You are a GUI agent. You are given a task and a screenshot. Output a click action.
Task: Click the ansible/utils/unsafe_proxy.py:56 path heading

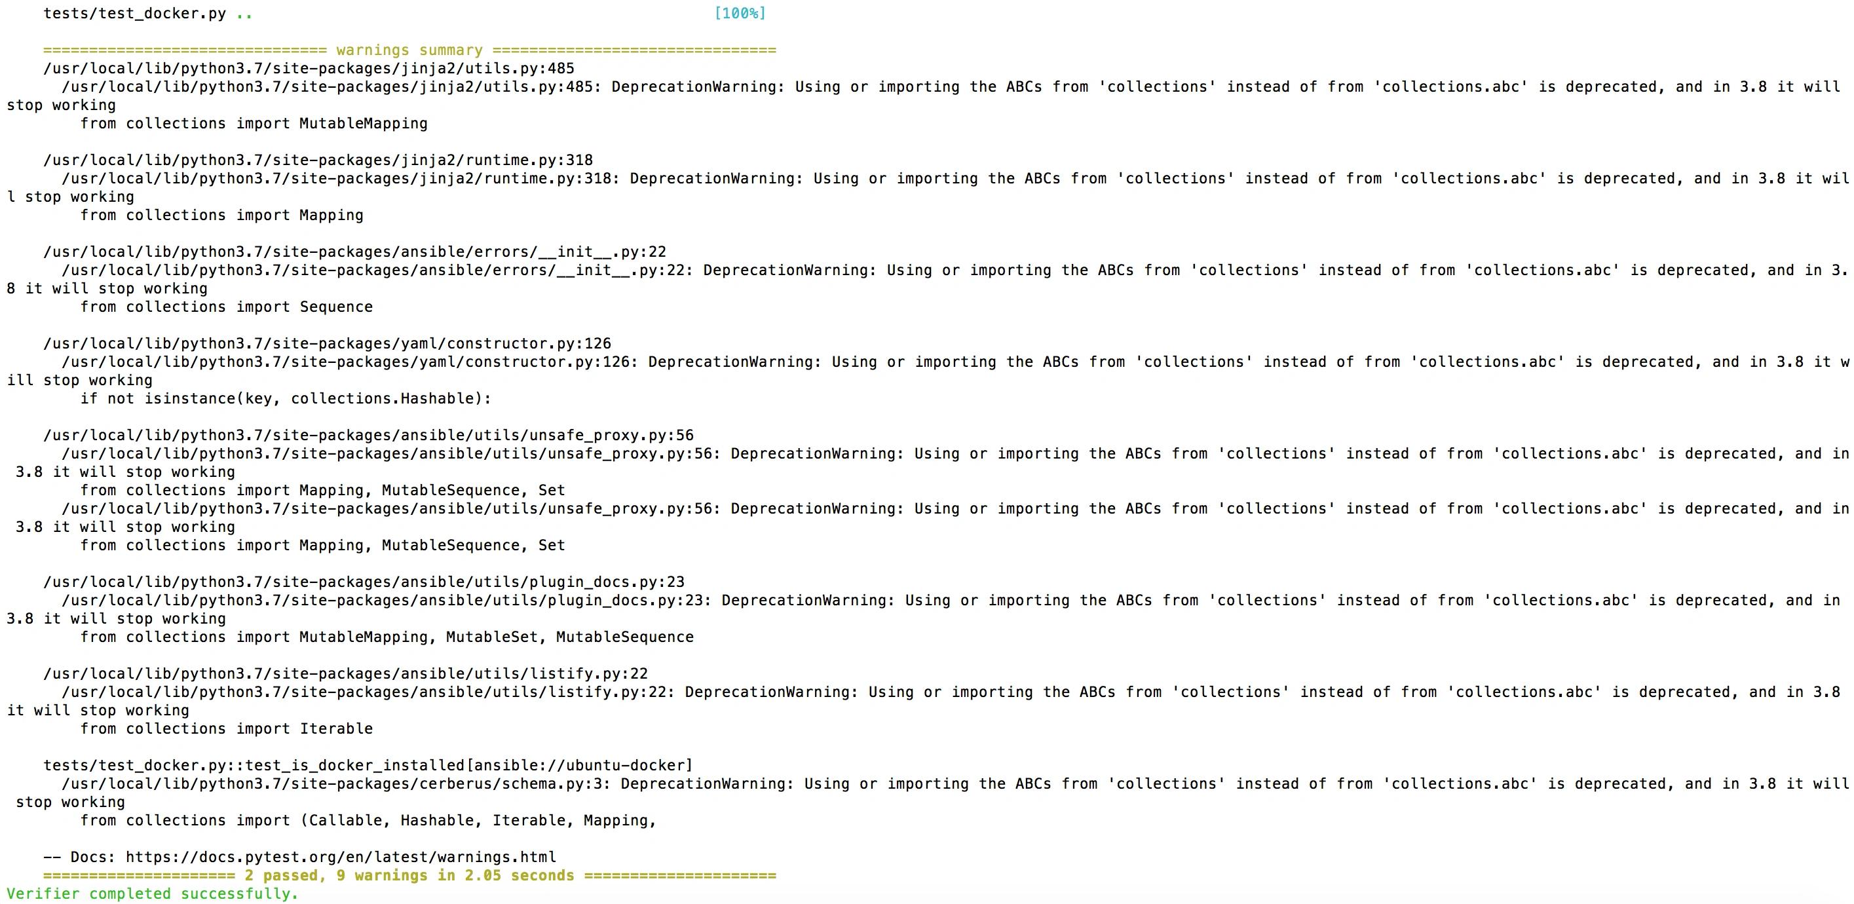pyautogui.click(x=368, y=436)
